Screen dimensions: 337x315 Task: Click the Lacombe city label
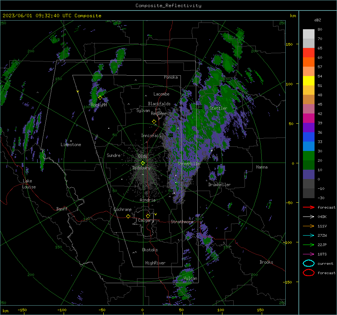(x=161, y=94)
